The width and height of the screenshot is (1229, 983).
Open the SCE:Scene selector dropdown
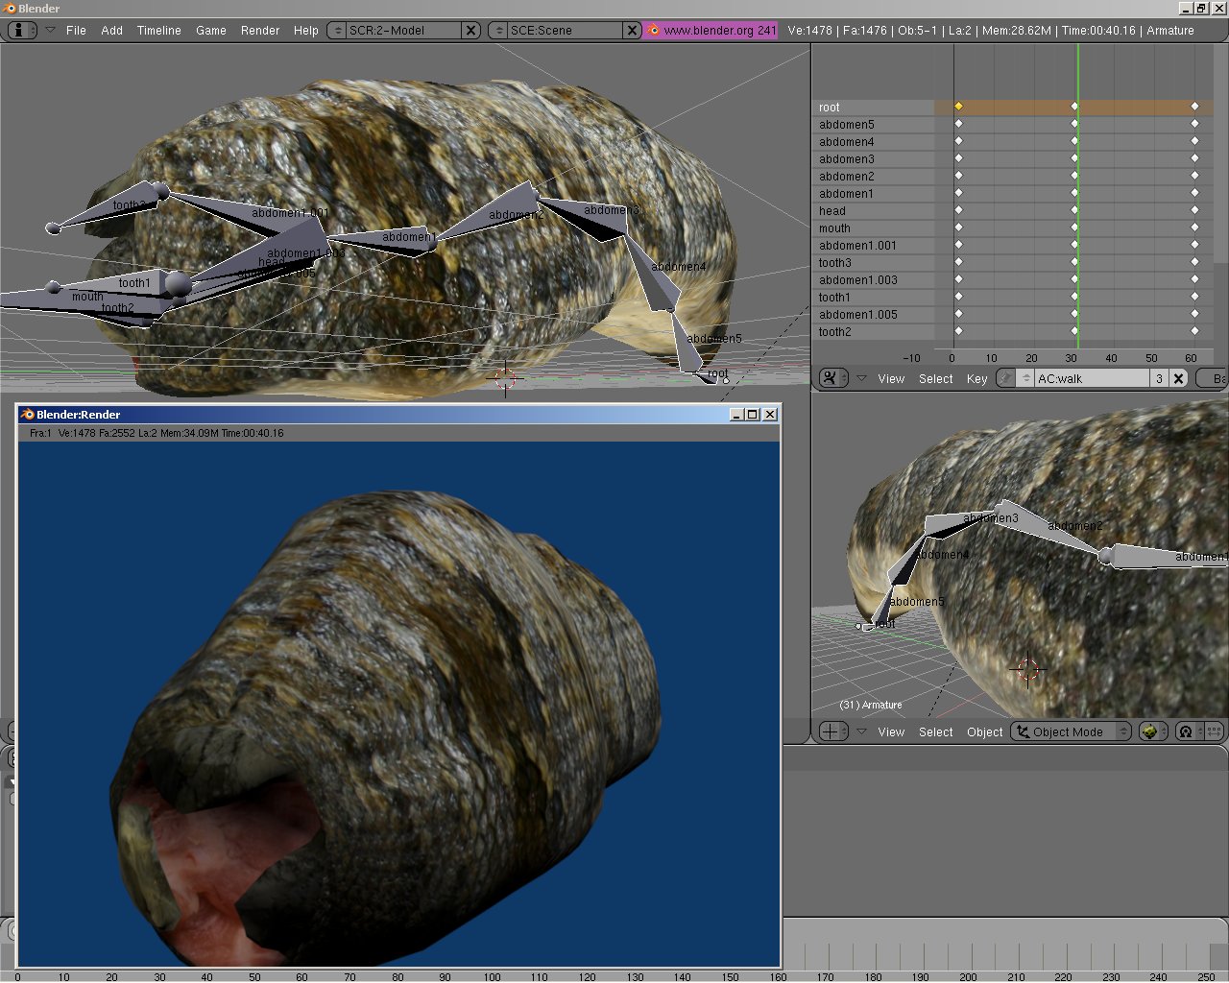point(499,30)
